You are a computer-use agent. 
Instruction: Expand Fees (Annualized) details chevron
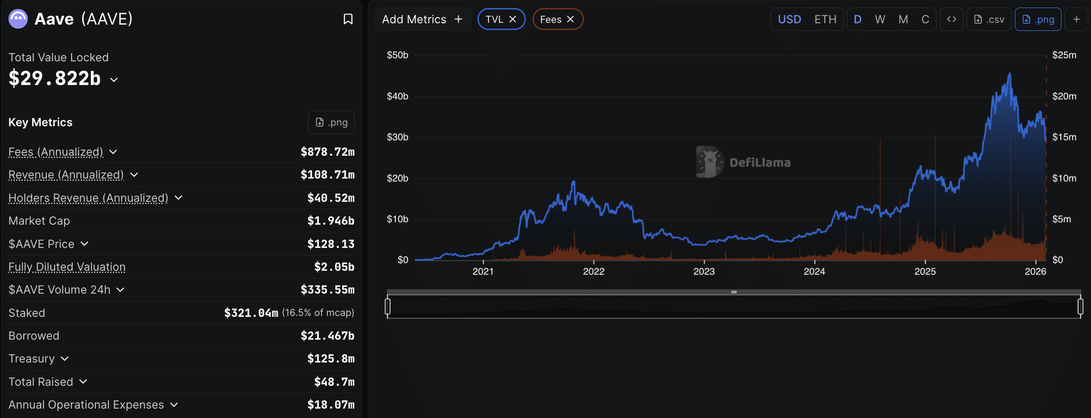click(x=113, y=152)
